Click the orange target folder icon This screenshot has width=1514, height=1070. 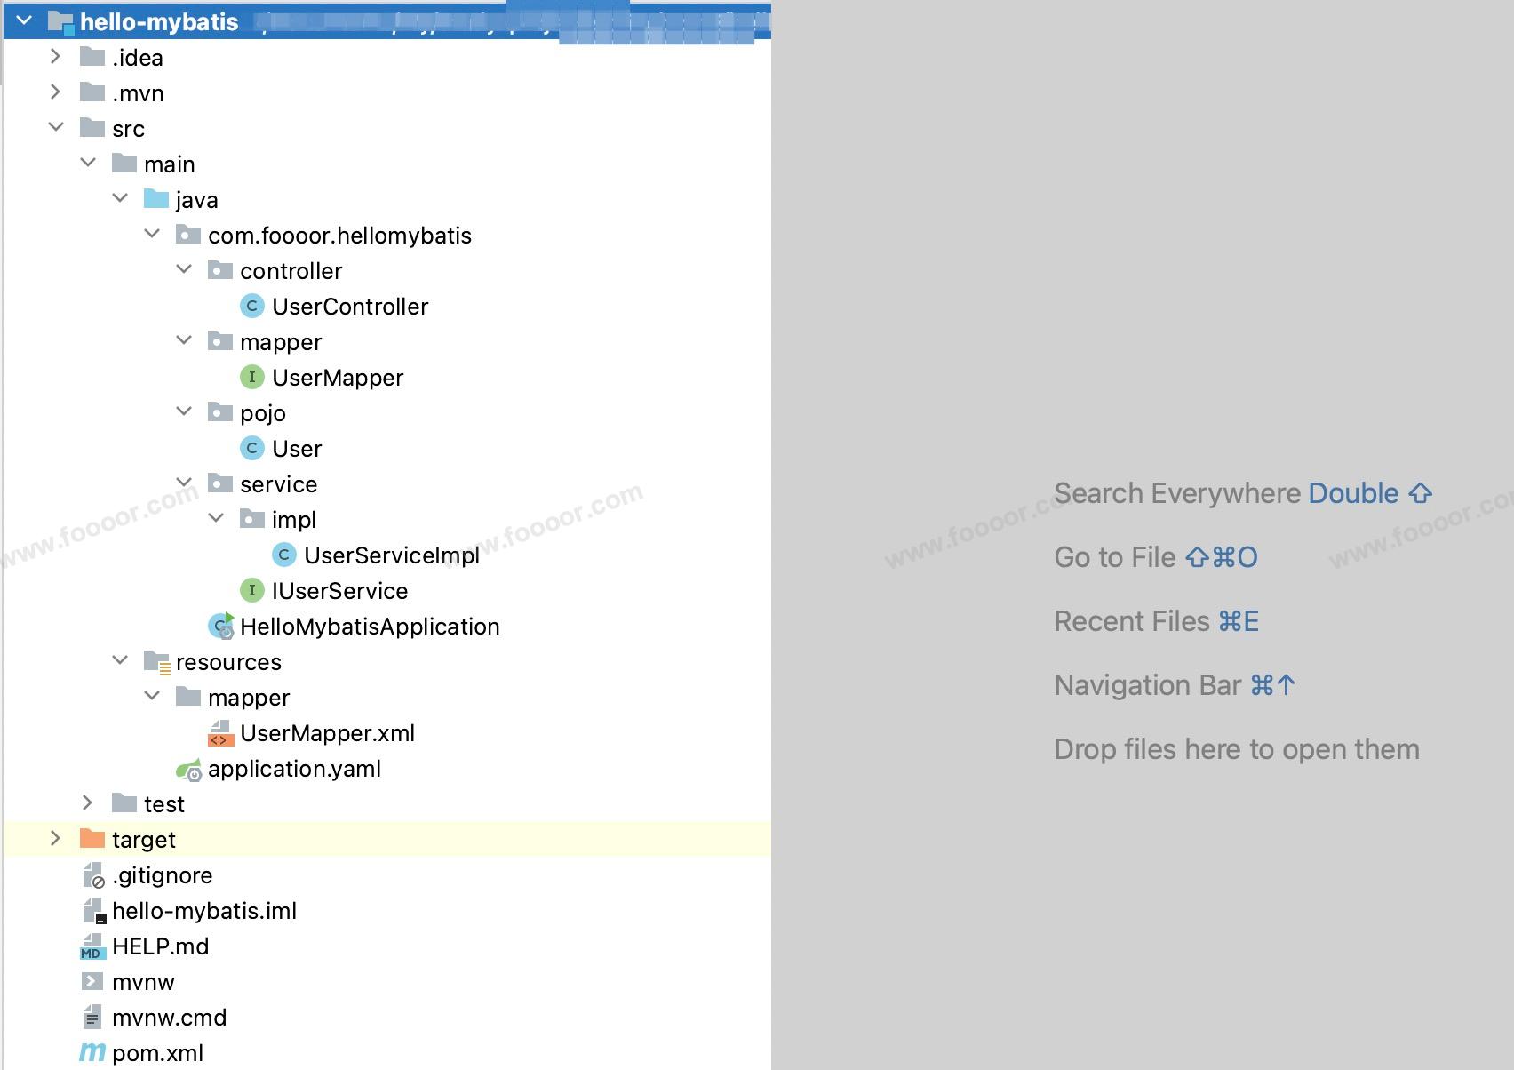(92, 839)
